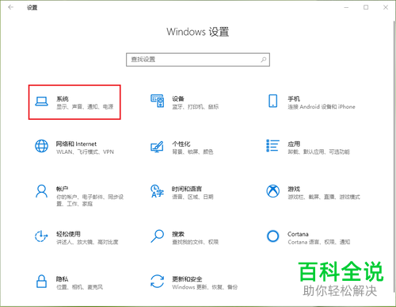Open the Cortana circle icon
396x307 pixels.
(273, 236)
